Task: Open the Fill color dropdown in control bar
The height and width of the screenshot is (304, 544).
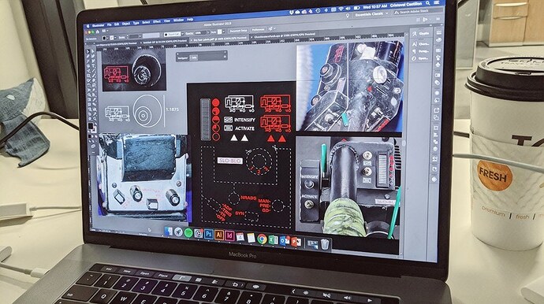Action: tap(107, 38)
